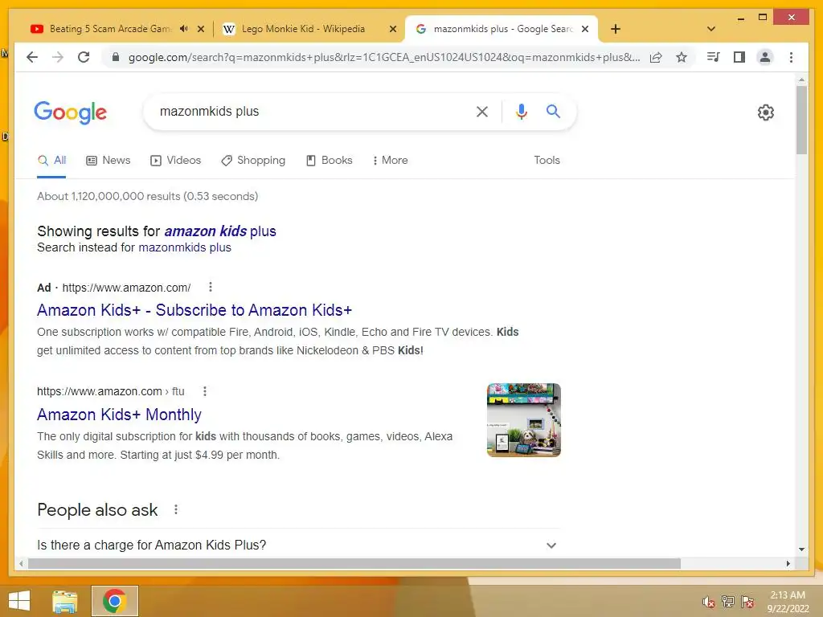Open the More search filters menu

(390, 160)
